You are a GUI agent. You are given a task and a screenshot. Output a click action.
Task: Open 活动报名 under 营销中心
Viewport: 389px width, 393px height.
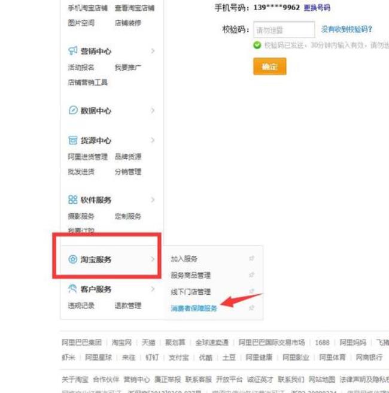coord(81,68)
